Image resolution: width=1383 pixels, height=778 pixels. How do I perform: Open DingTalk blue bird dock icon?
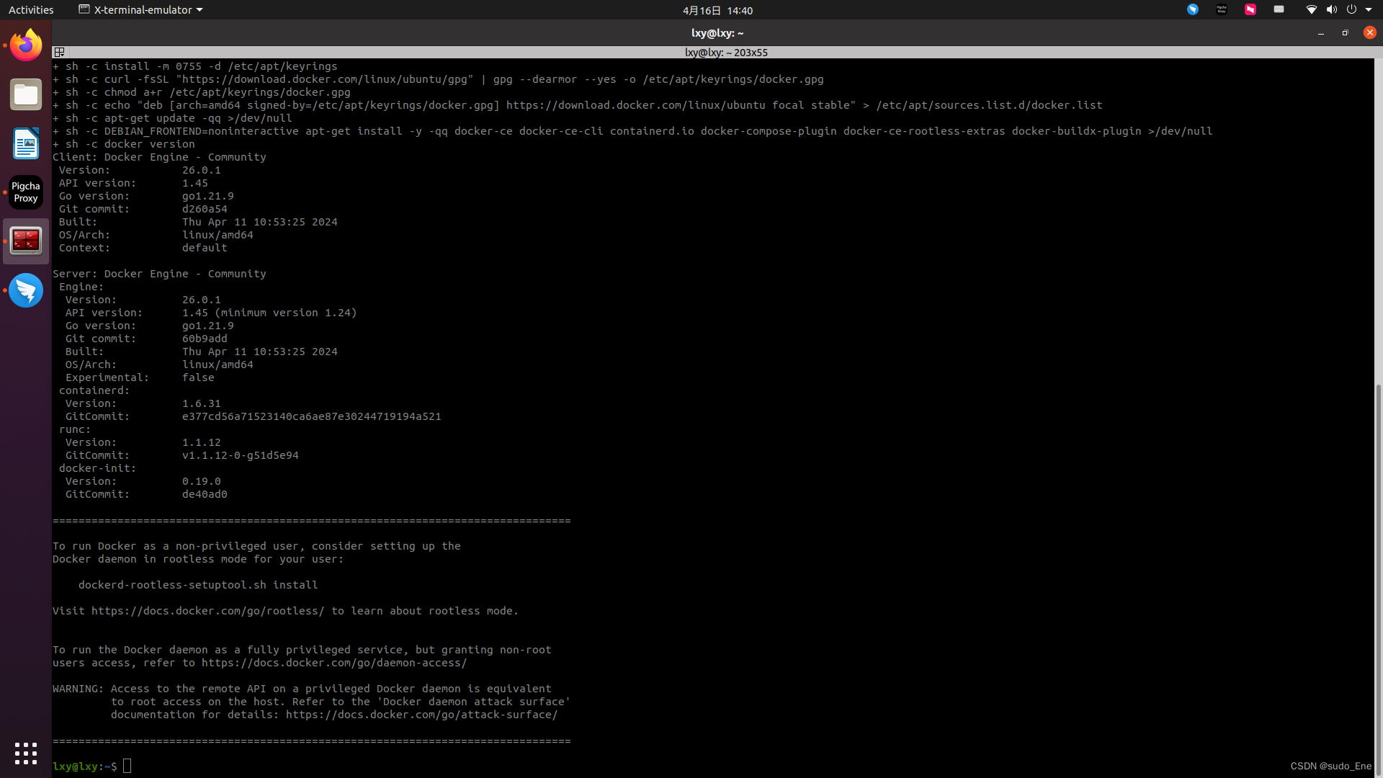[x=26, y=290]
